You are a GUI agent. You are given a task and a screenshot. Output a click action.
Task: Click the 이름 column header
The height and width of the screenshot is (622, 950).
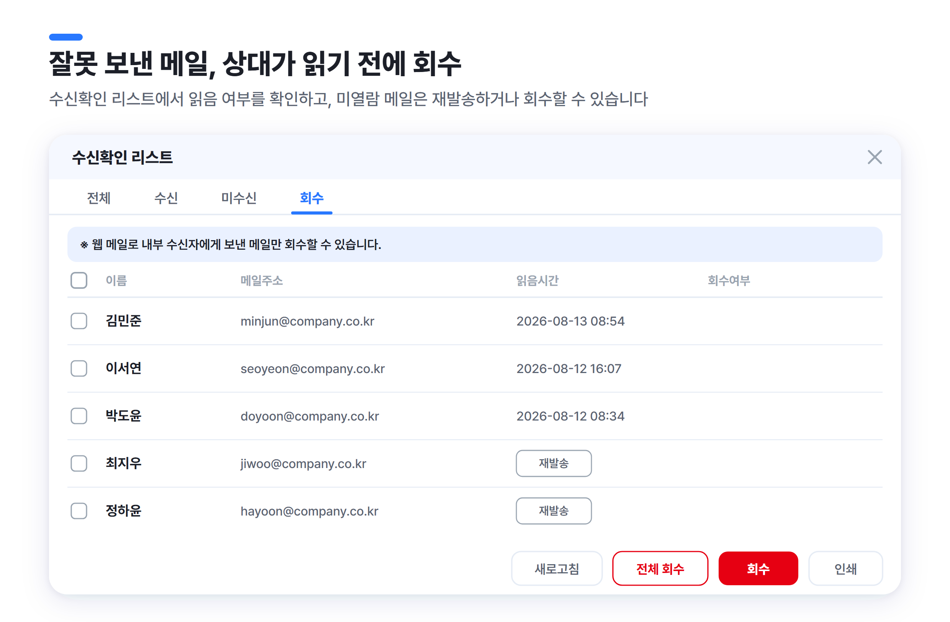116,280
